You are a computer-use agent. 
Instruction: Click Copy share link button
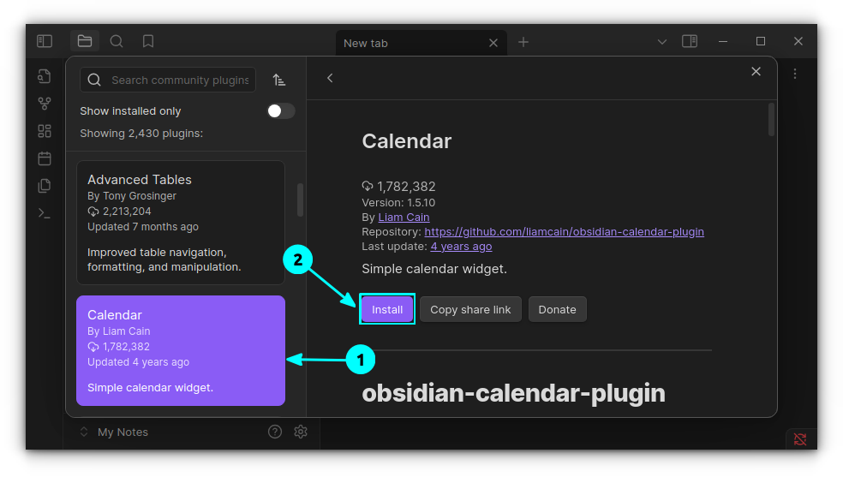(x=470, y=309)
